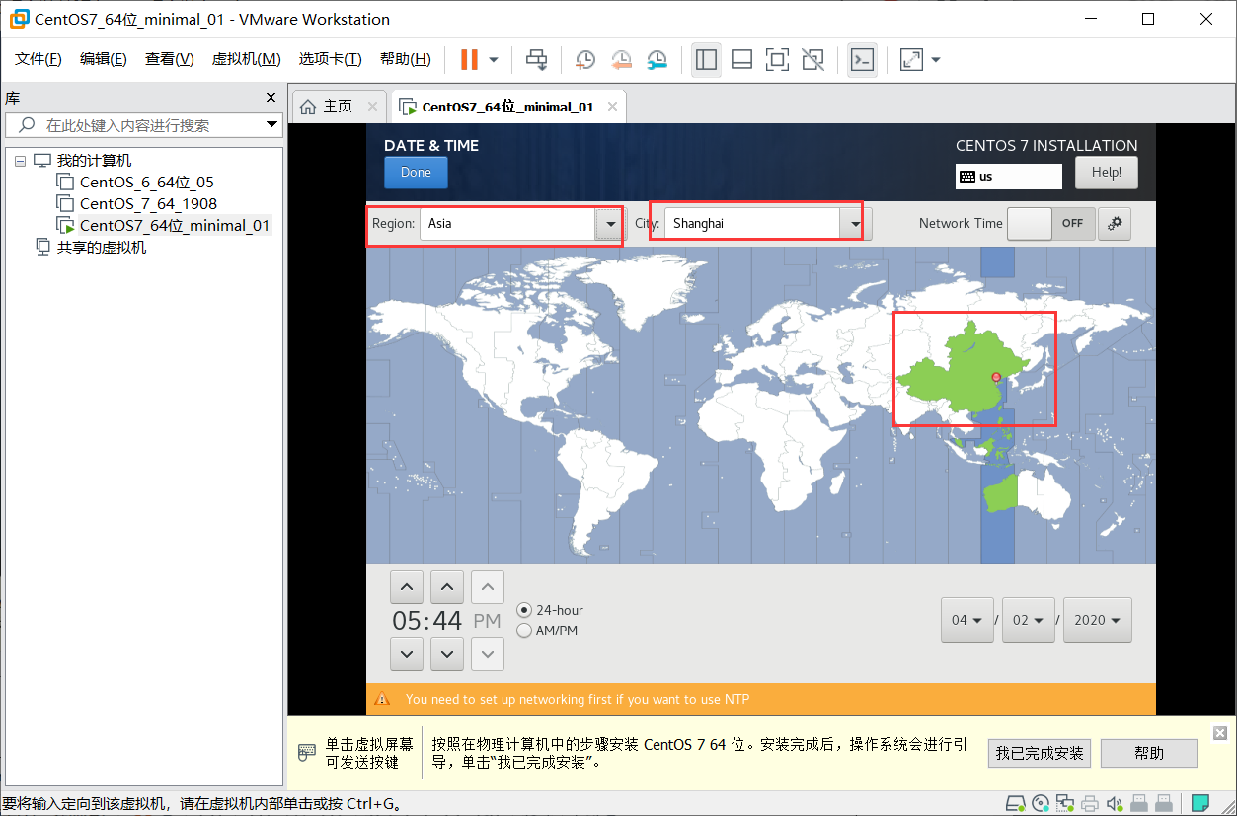Toggle Unity mode icon
The image size is (1237, 816).
812,60
